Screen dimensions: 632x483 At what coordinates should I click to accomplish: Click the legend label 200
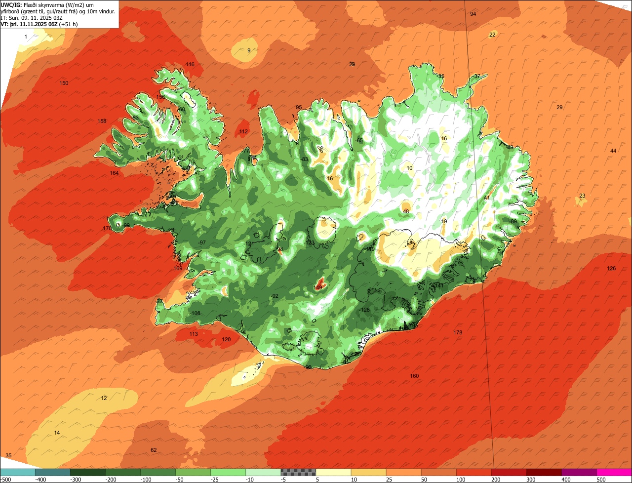[496, 480]
